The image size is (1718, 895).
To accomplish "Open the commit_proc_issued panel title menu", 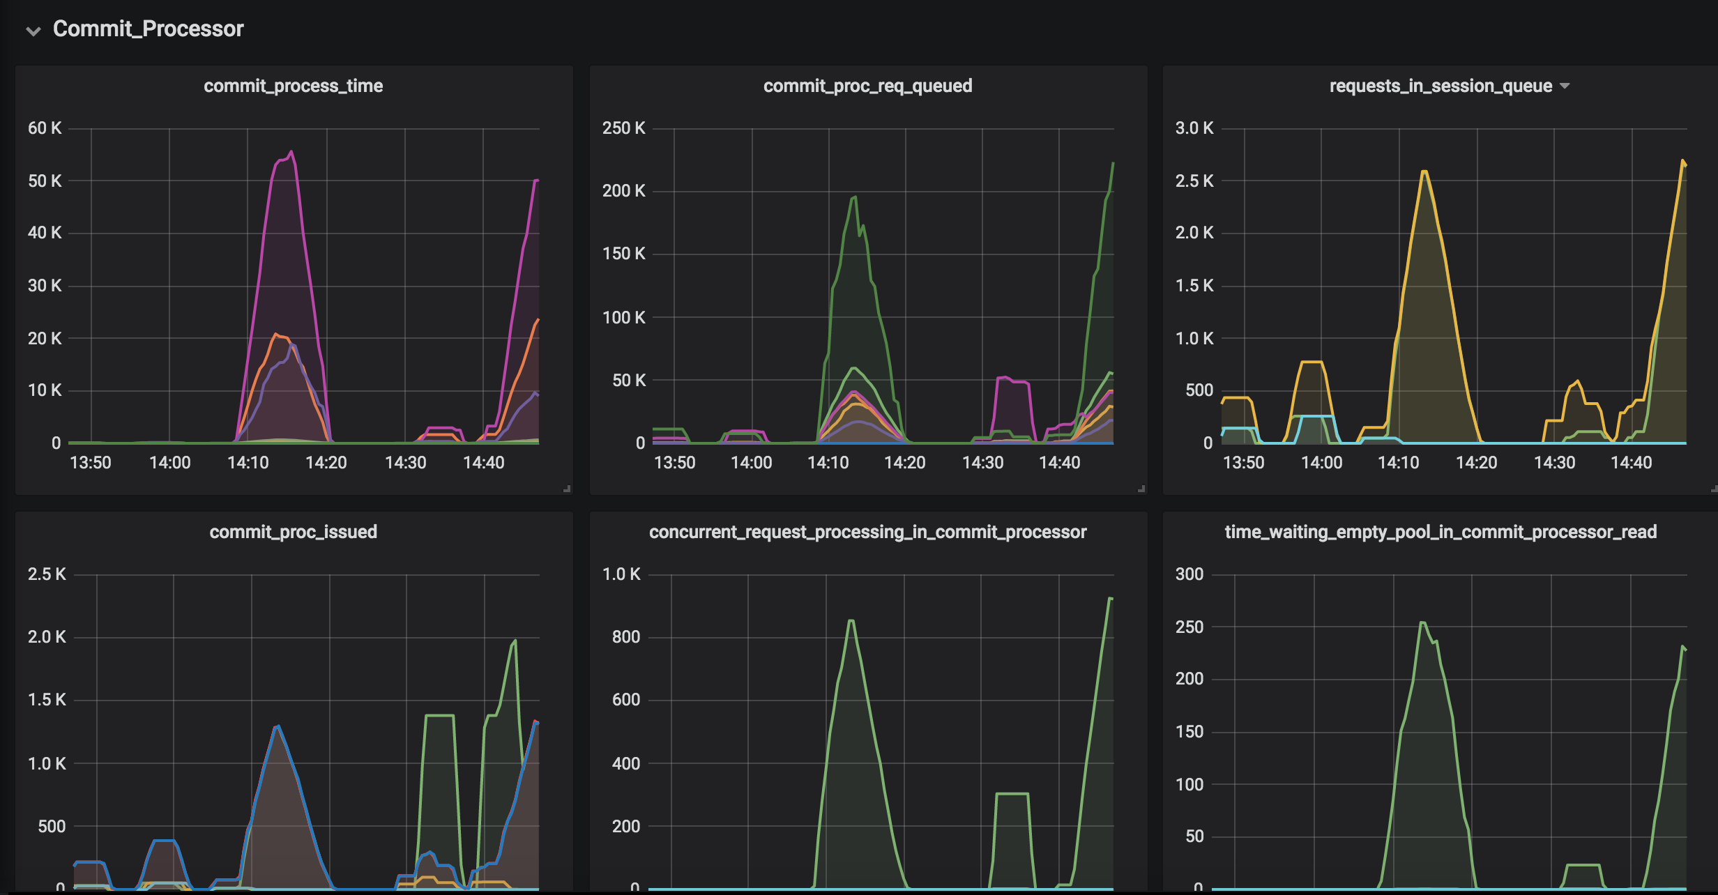I will (x=293, y=532).
